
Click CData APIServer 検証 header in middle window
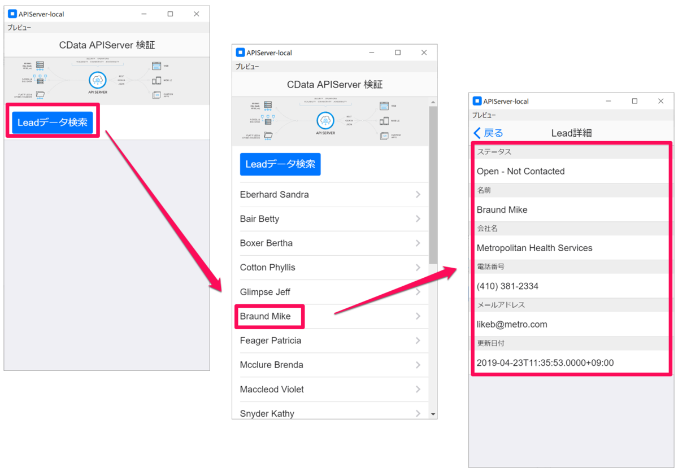pyautogui.click(x=334, y=84)
